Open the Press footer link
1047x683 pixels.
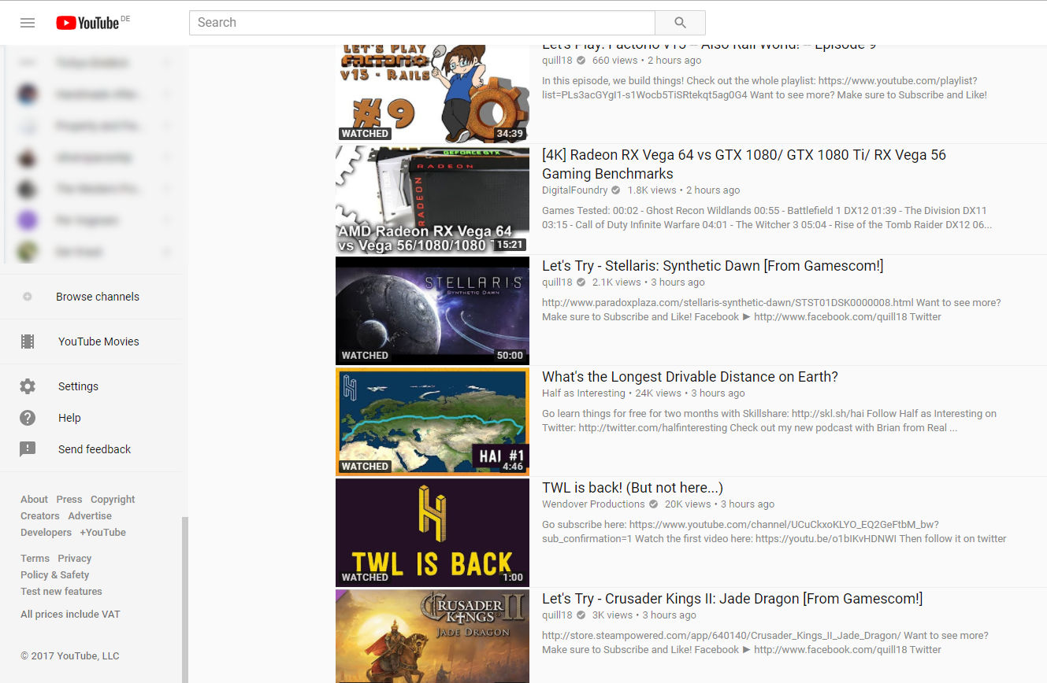(69, 500)
